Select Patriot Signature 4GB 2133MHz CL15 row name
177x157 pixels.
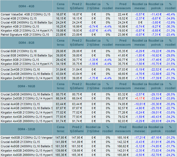point(25,35)
